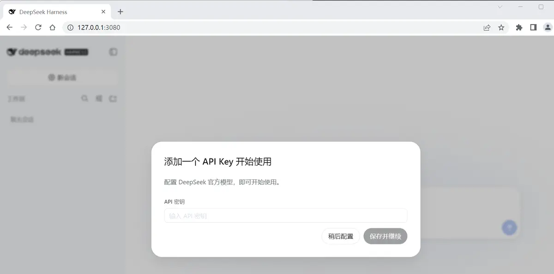Toggle the browser side panel

[533, 27]
